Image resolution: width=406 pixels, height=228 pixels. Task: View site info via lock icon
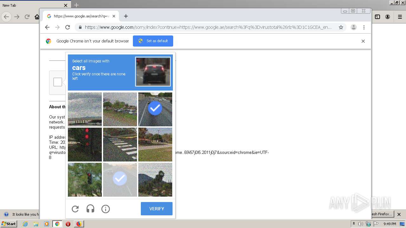[x=80, y=27]
